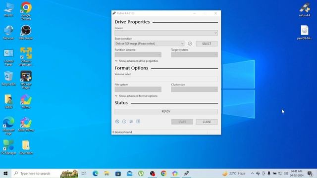The image size is (317, 178).
Task: Open the Cluster size dropdown
Action: pos(195,89)
